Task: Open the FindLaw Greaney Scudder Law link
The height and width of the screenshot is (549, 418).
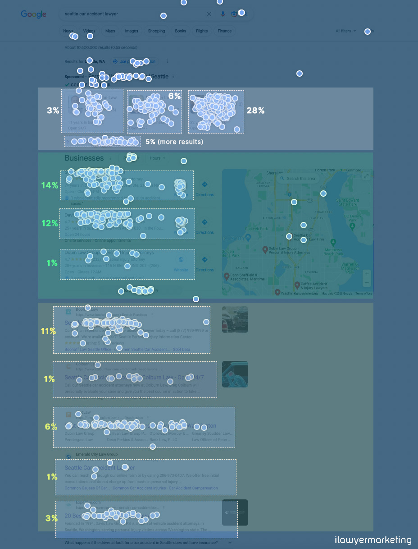Action: click(212, 434)
